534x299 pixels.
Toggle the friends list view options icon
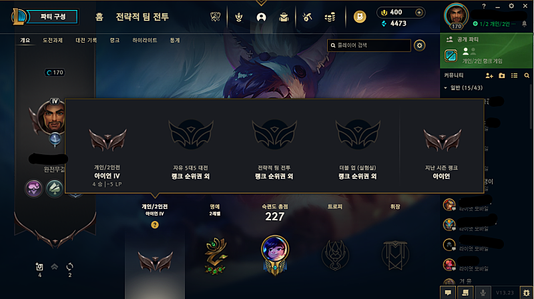[x=514, y=75]
